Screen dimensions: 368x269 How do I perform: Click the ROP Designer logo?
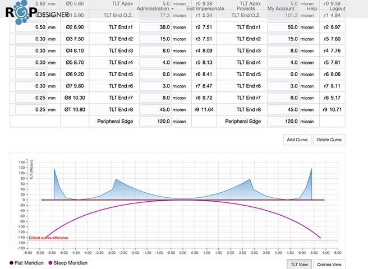[x=21, y=11]
